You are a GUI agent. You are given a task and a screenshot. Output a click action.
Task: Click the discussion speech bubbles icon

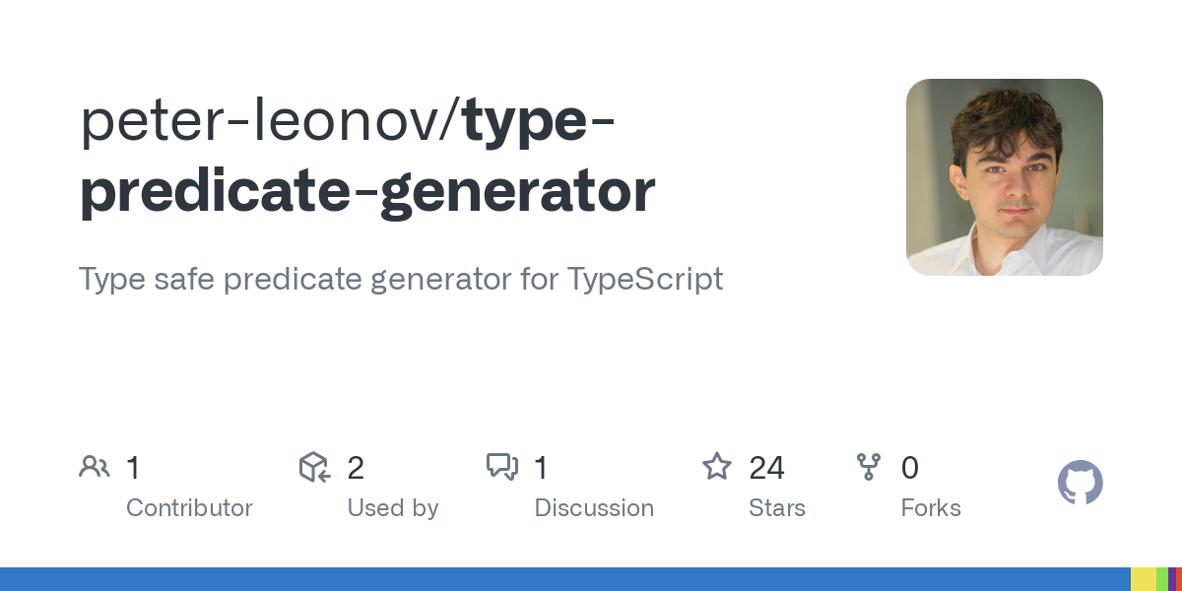tap(502, 467)
